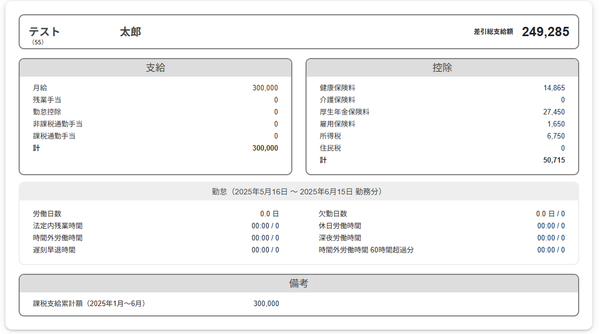Click the deduction total 50,715
600x334 pixels.
(554, 160)
